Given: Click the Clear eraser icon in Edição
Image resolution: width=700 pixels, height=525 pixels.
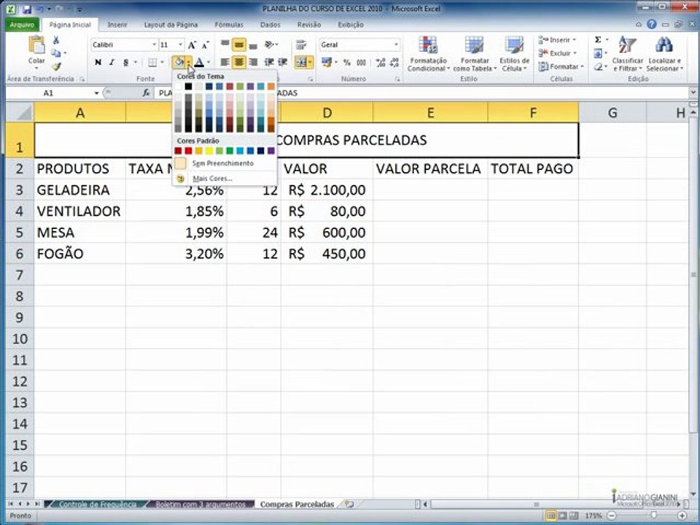Looking at the screenshot, I should 598,67.
